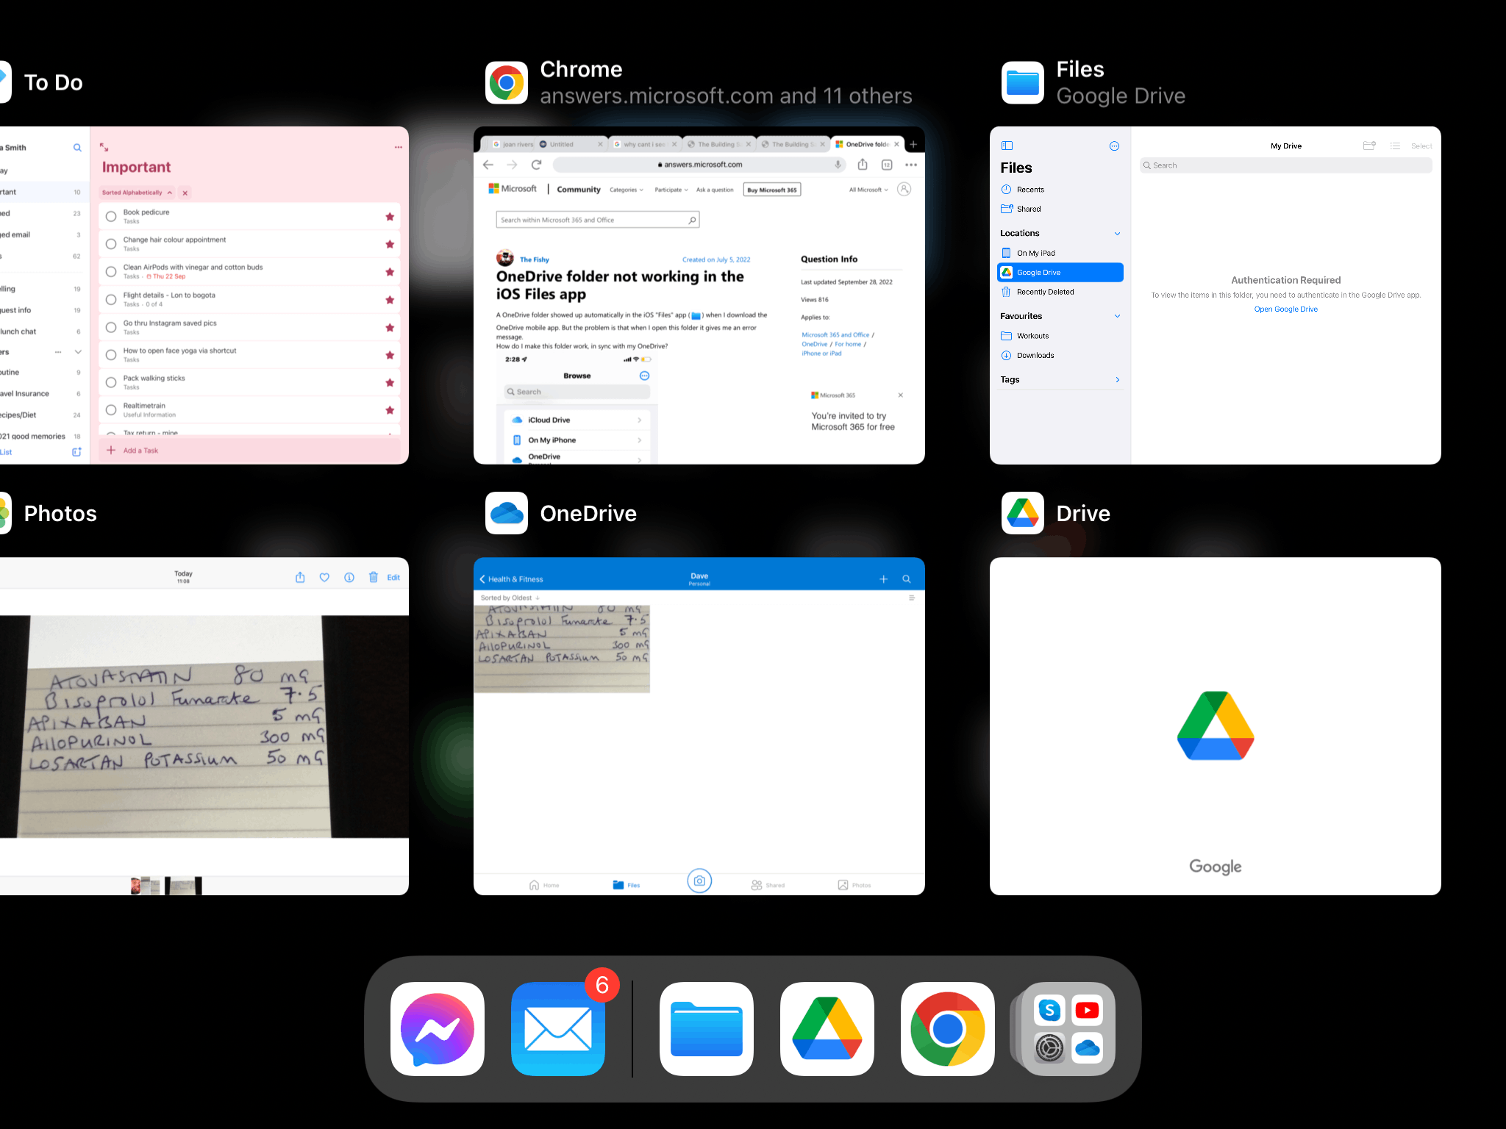Open Mail app in dock
Screen dimensions: 1506x1129
tap(558, 1028)
